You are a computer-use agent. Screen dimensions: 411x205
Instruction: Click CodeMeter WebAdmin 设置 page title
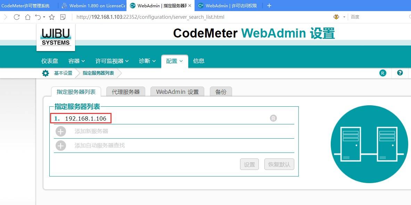click(254, 34)
